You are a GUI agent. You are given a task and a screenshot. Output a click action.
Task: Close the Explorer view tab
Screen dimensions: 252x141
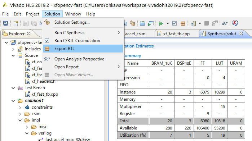29,33
